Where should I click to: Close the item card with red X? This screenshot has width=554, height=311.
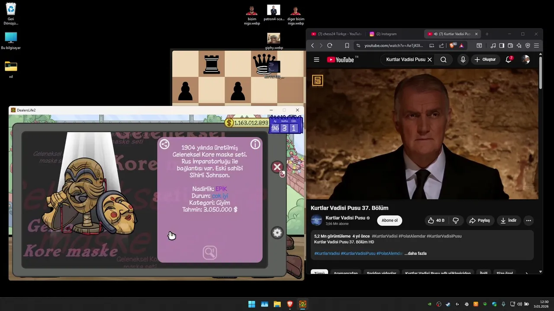click(x=277, y=167)
